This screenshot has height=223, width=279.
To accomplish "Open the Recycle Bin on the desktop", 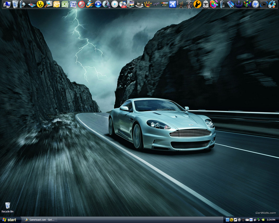I will (x=7, y=207).
